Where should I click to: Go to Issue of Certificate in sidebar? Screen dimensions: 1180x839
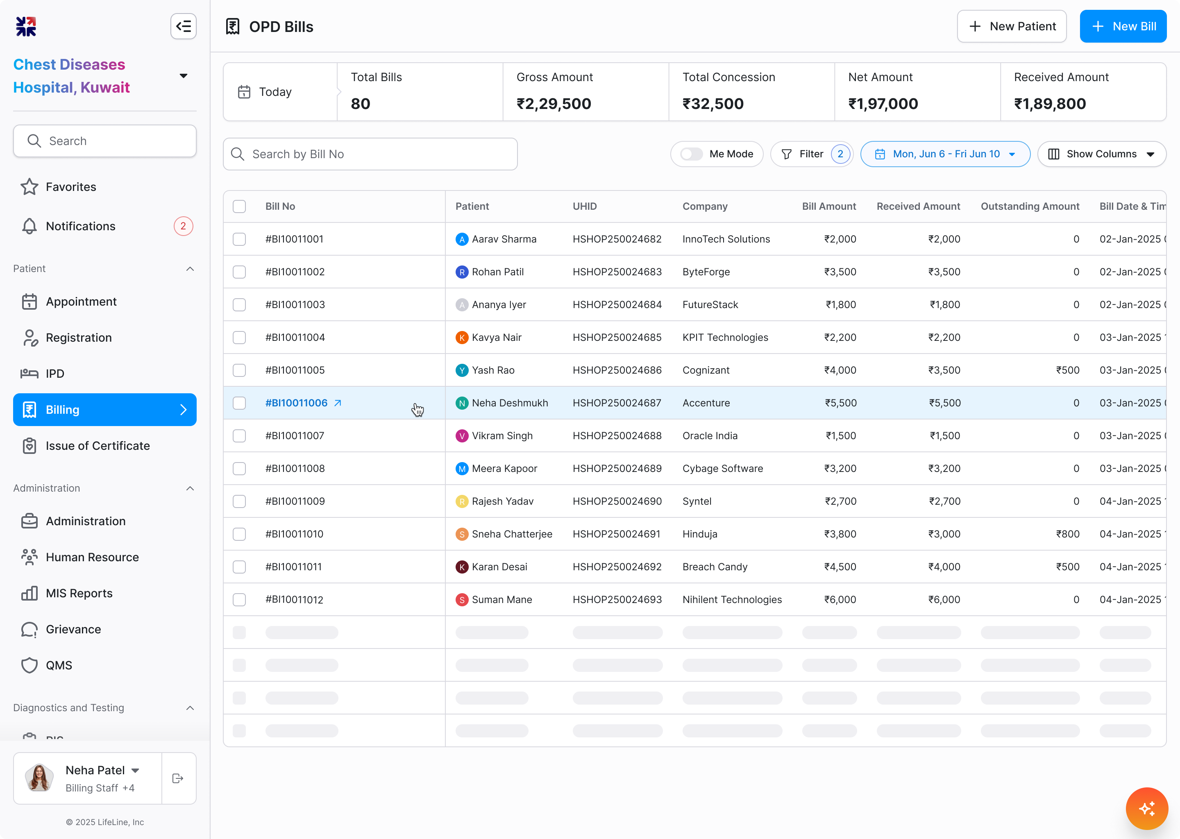[x=98, y=446]
